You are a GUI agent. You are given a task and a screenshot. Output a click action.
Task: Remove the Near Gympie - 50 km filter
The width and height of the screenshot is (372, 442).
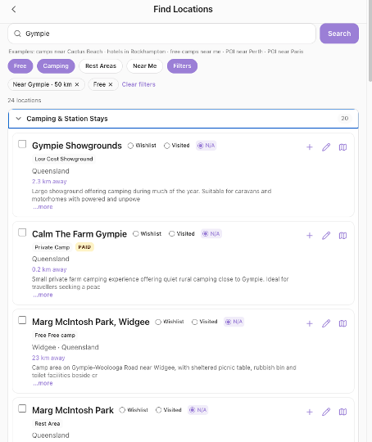coord(77,84)
